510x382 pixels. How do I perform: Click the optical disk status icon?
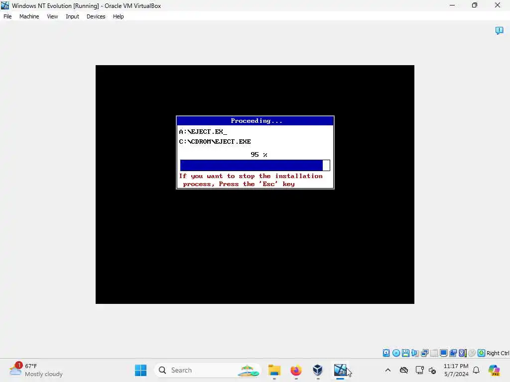coord(396,353)
